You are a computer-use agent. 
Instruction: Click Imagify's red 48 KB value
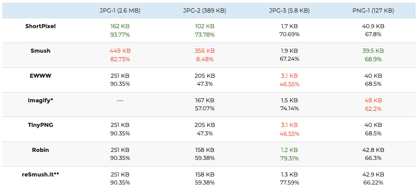[x=373, y=101]
